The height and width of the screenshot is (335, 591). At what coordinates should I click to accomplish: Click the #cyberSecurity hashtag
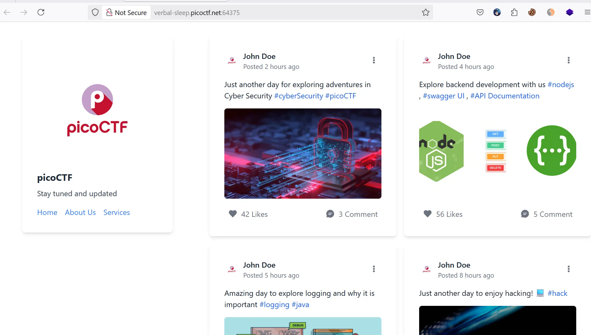point(298,96)
